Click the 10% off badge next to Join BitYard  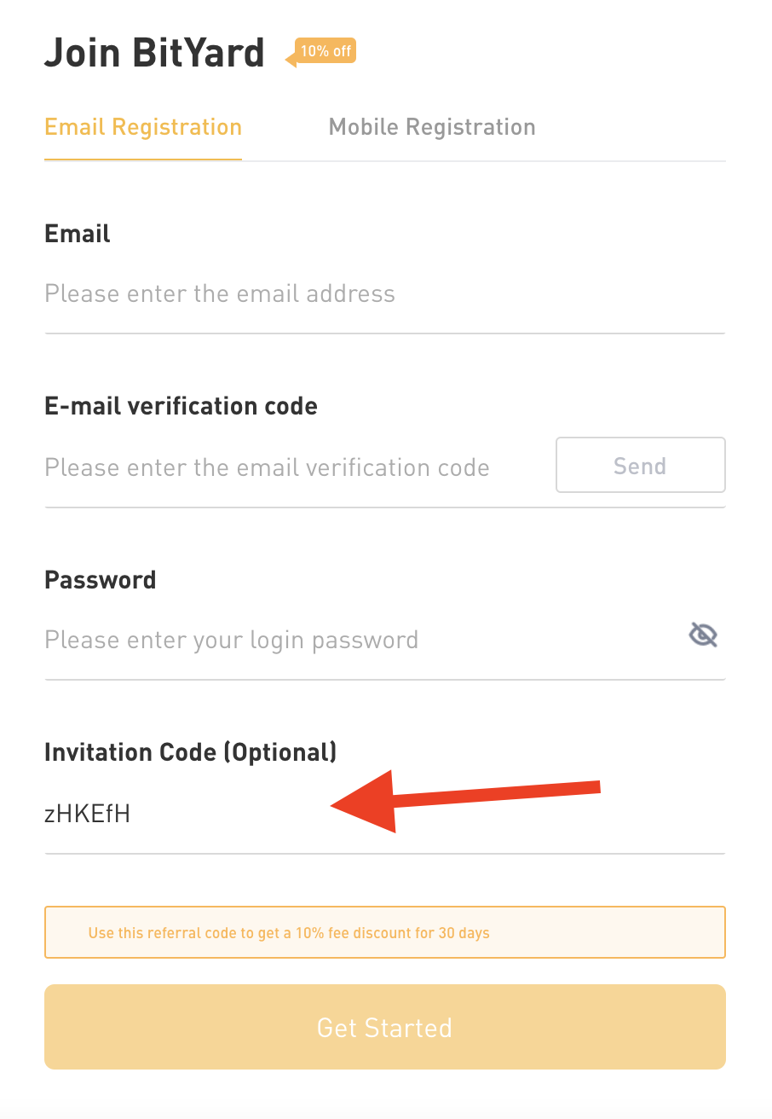click(326, 52)
